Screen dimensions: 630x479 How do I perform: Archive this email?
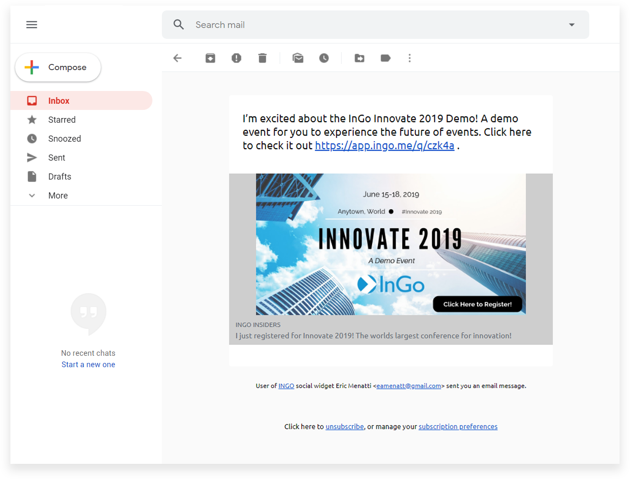tap(210, 58)
